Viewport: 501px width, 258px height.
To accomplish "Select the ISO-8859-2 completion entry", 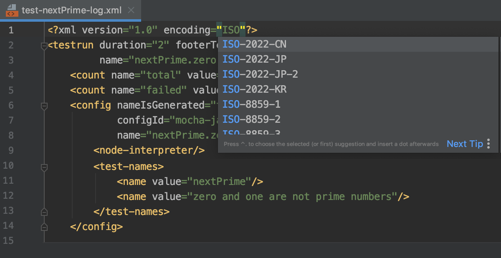I will coord(250,119).
